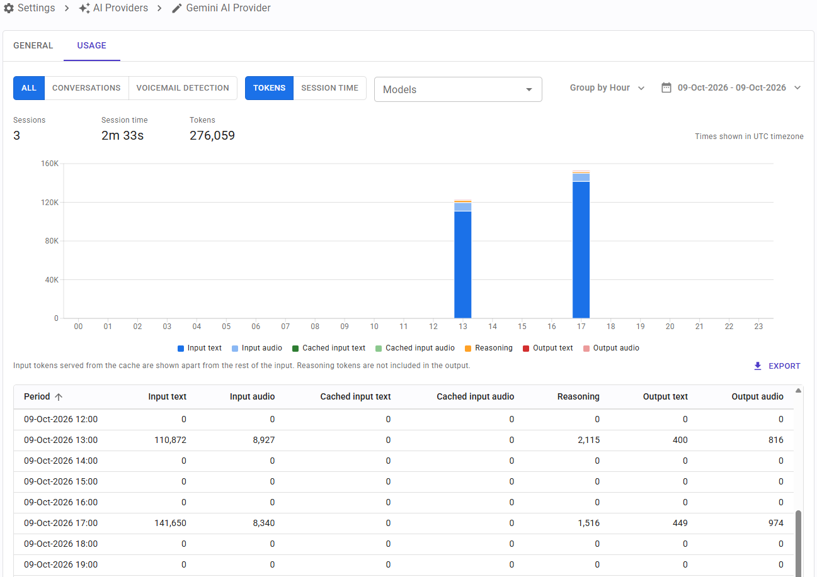Toggle Output audio legend swatch

point(586,349)
